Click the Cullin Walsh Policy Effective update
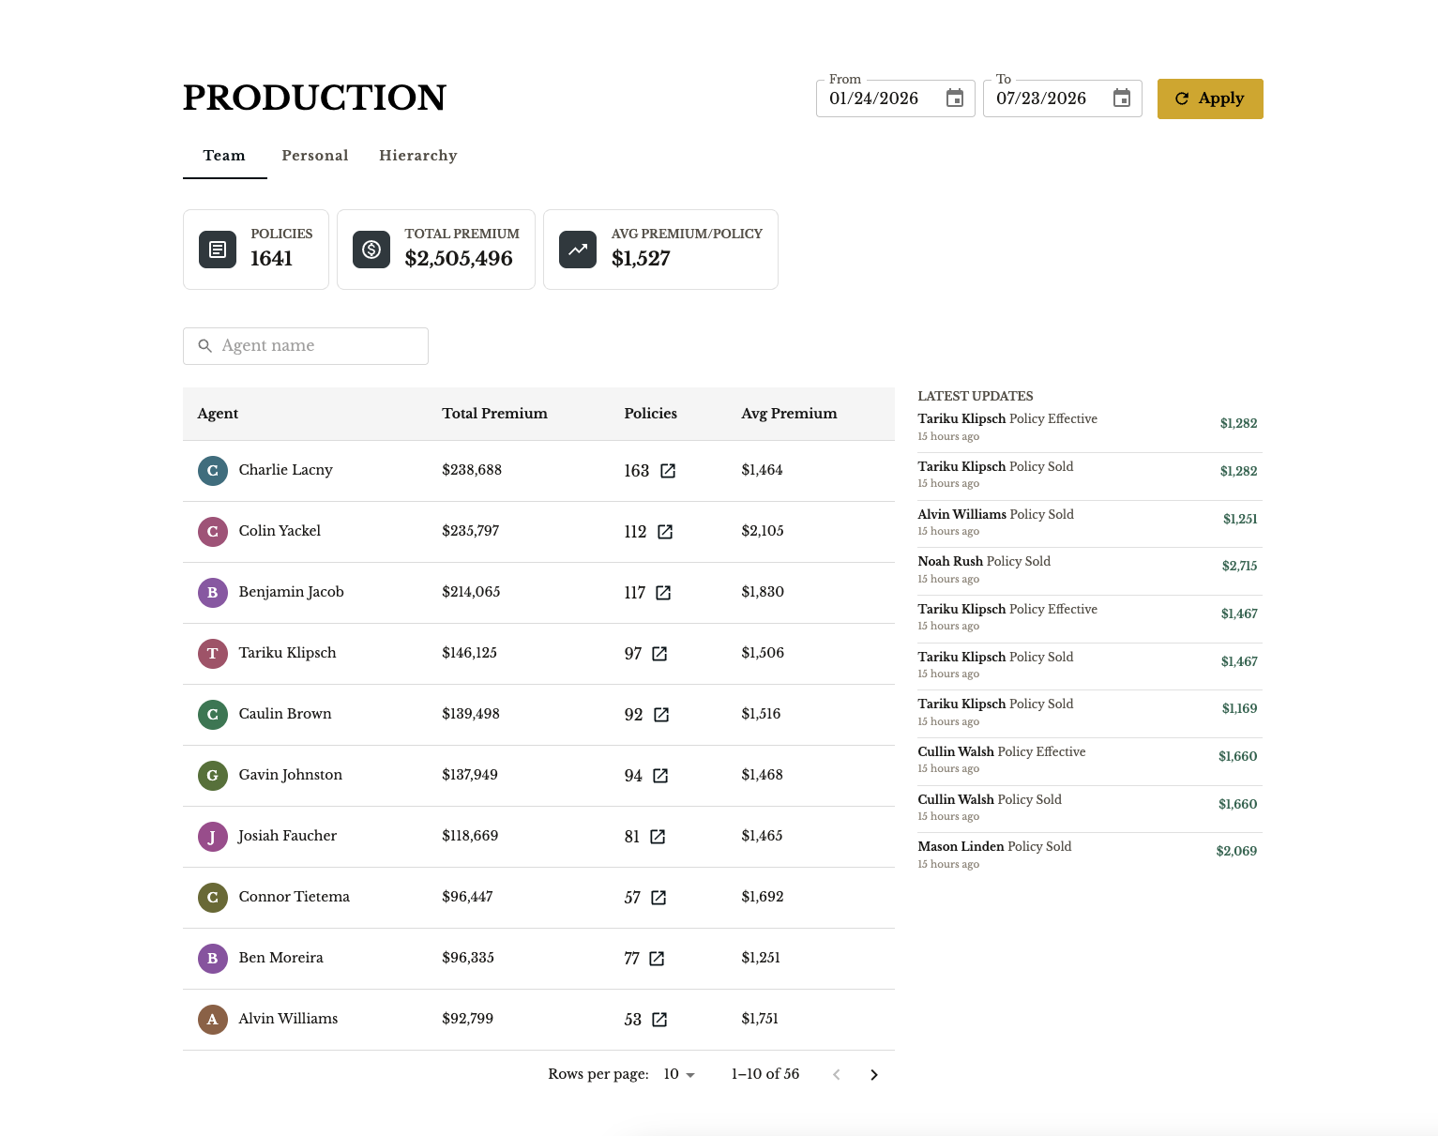Image resolution: width=1438 pixels, height=1136 pixels. 1090,761
